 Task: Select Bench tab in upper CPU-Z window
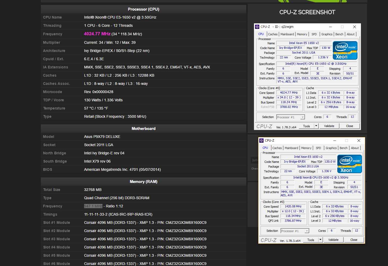[339, 34]
